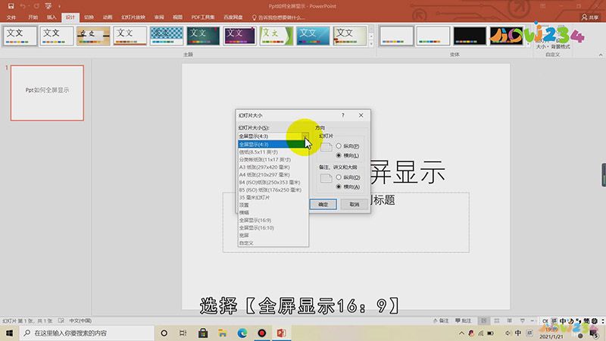The width and height of the screenshot is (606, 341).
Task: Open the PDF工具集 ribbon tab
Action: pos(202,17)
